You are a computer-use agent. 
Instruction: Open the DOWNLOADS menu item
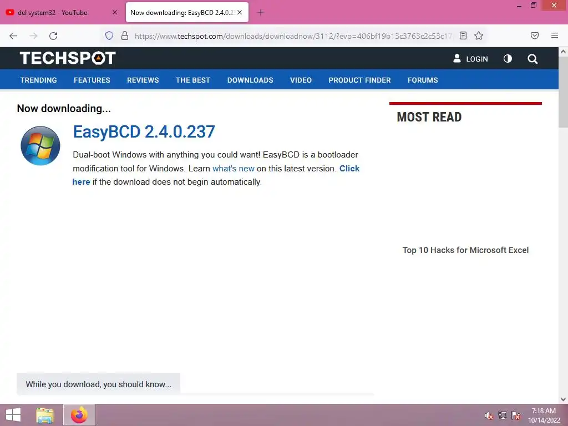[250, 80]
